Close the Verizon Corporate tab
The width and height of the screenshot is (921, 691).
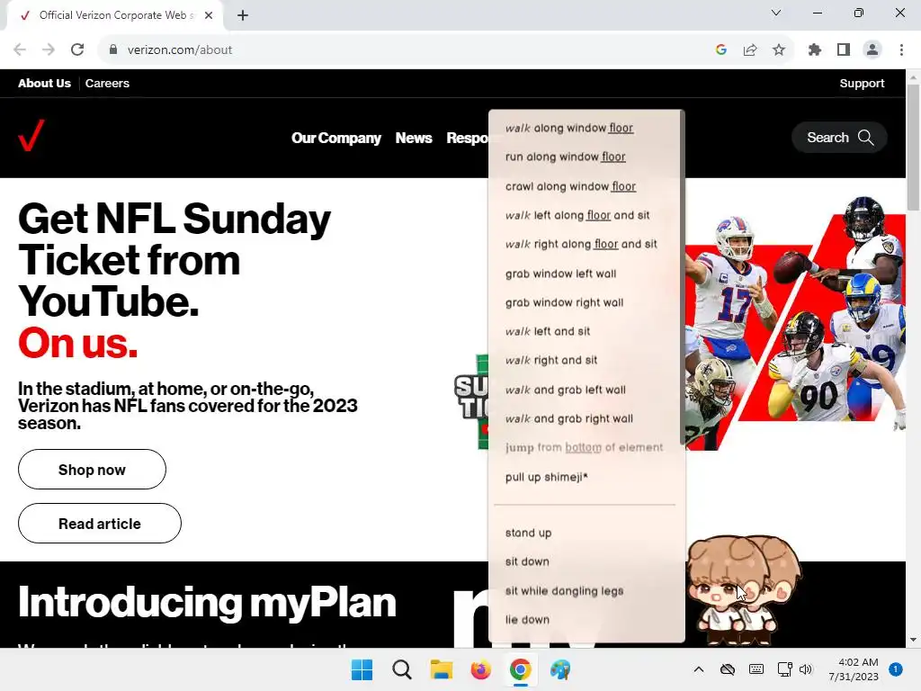coord(209,15)
